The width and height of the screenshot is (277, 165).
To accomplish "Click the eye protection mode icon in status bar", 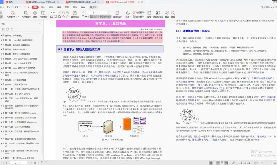I will coord(211,163).
